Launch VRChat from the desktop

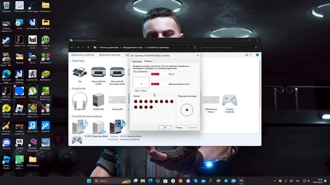(20, 144)
